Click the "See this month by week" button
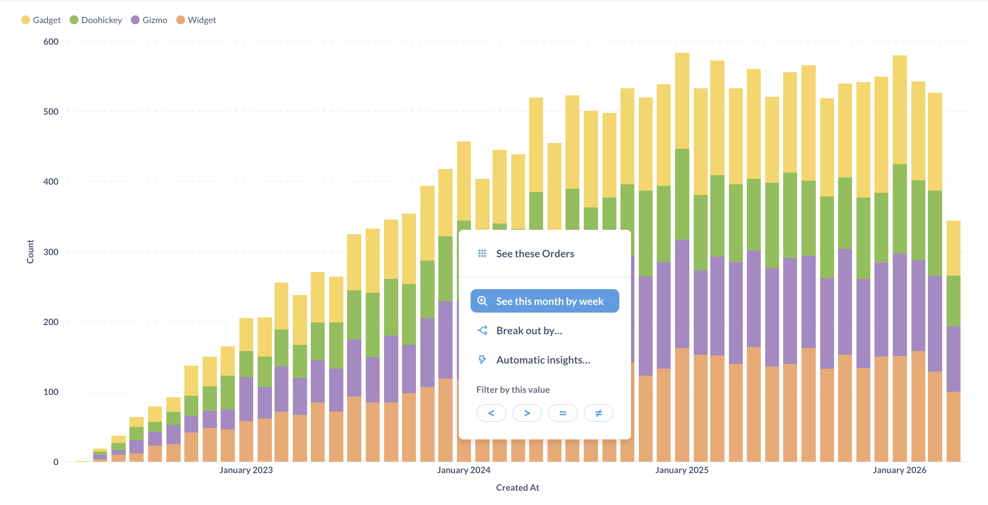Screen dimensions: 988x505 click(x=544, y=301)
